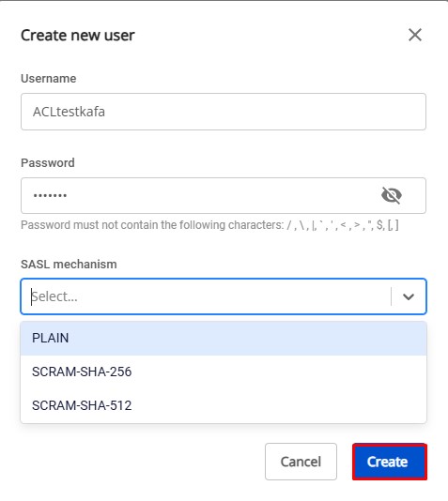Image resolution: width=448 pixels, height=501 pixels.
Task: Close the Create new user dialog
Action: [x=415, y=35]
